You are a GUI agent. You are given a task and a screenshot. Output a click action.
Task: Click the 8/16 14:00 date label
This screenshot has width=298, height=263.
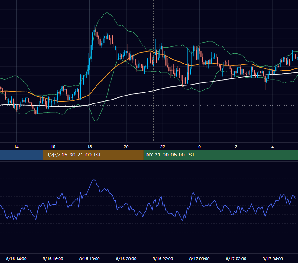pyautogui.click(x=16, y=259)
